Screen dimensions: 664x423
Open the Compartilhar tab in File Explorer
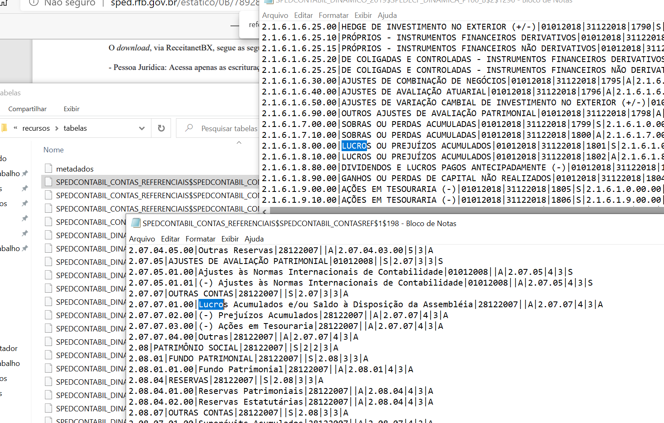pos(27,109)
